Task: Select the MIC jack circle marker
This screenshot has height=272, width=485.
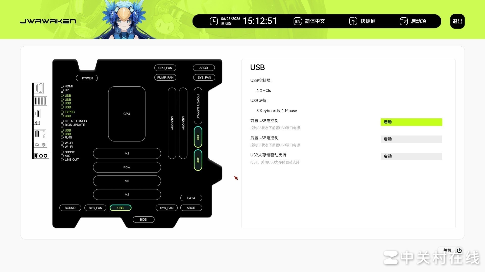Action: (62, 156)
